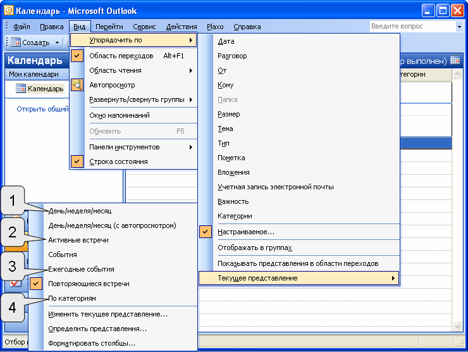The height and width of the screenshot is (352, 468).
Task: Open Изменить текущее представление dialog
Action: [113, 314]
